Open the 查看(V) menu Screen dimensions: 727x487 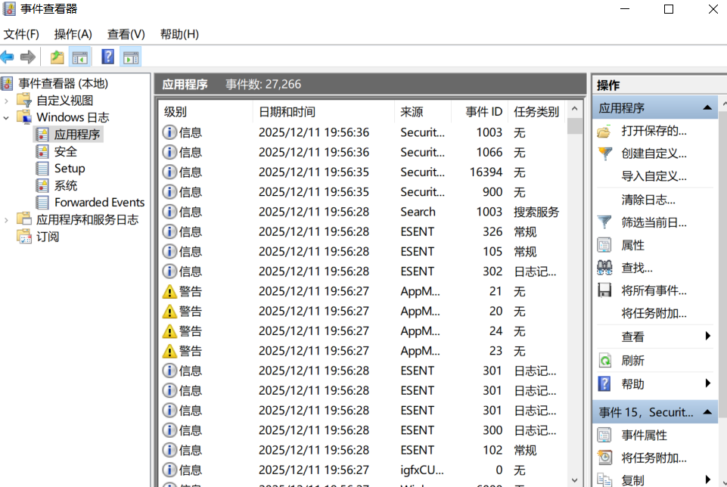[126, 34]
